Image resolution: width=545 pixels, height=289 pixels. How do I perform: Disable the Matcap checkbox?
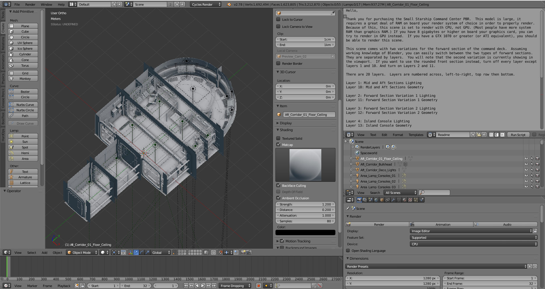tap(278, 144)
